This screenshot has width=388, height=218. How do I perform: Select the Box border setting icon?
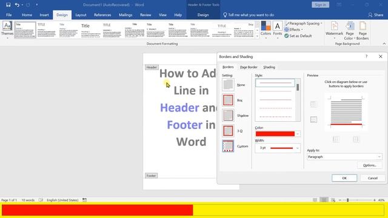click(228, 100)
